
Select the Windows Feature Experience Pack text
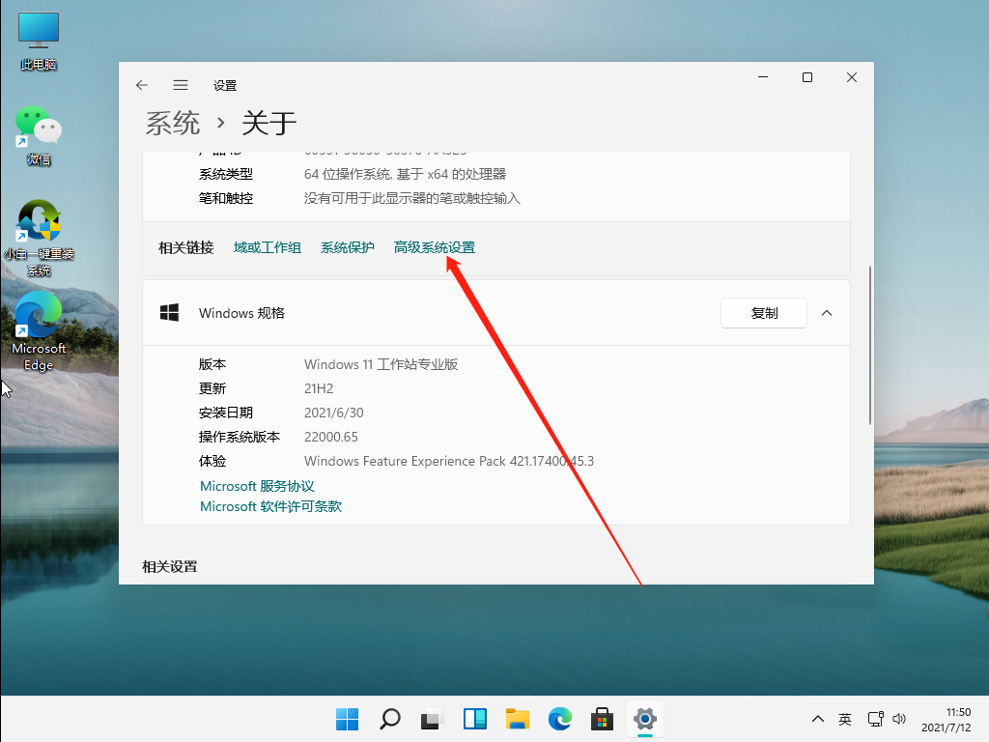coord(449,461)
